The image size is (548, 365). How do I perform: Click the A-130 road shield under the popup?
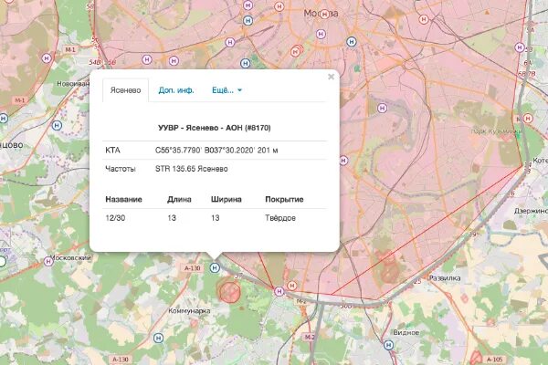click(192, 268)
